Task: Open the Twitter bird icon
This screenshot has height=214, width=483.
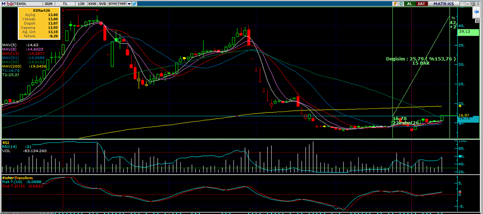Action: [134, 4]
